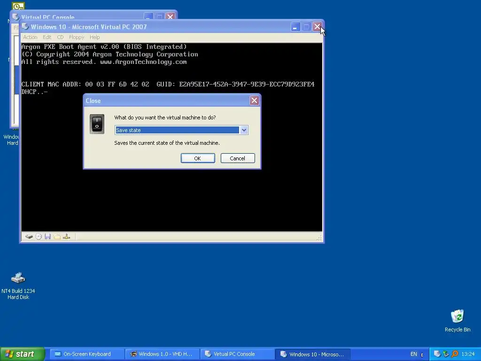Click the Virtual PC tray icon
Screen dimensions: 481x361
[437, 354]
